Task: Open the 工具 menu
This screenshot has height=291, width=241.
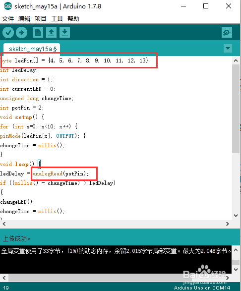Action: click(x=57, y=19)
